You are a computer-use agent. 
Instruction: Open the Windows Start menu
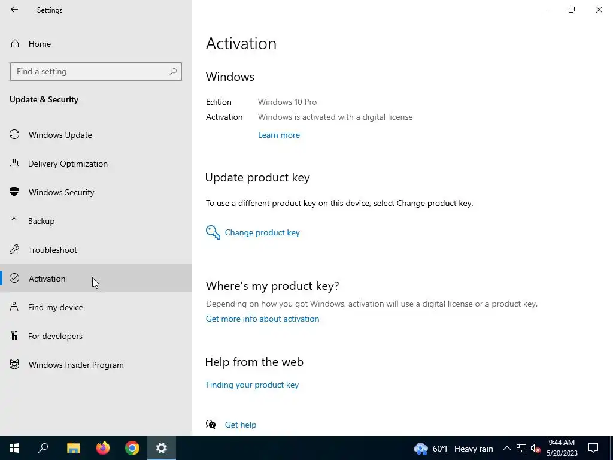pyautogui.click(x=14, y=448)
